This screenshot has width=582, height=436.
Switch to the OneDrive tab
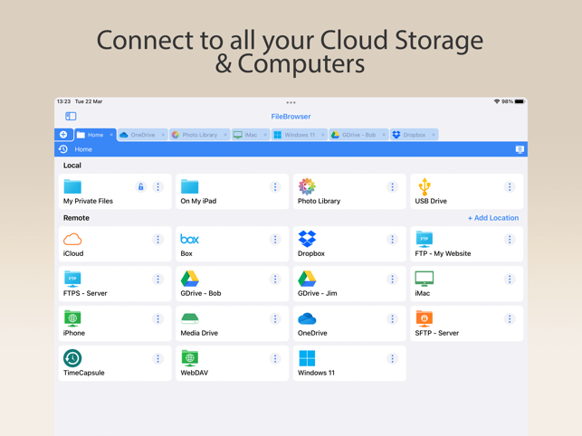pyautogui.click(x=142, y=135)
